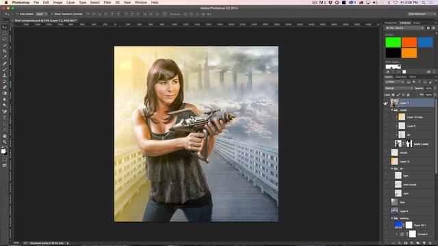Click Layer 11 thumbnail

[394, 103]
